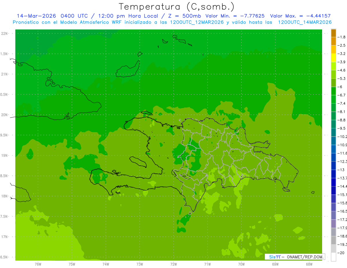Click the '68W' longitude axis label
347x268 pixels.
tap(309, 264)
